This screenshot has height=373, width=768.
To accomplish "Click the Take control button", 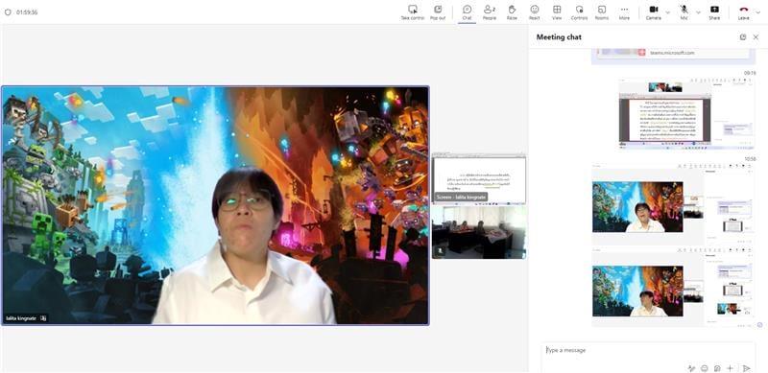I will click(413, 12).
